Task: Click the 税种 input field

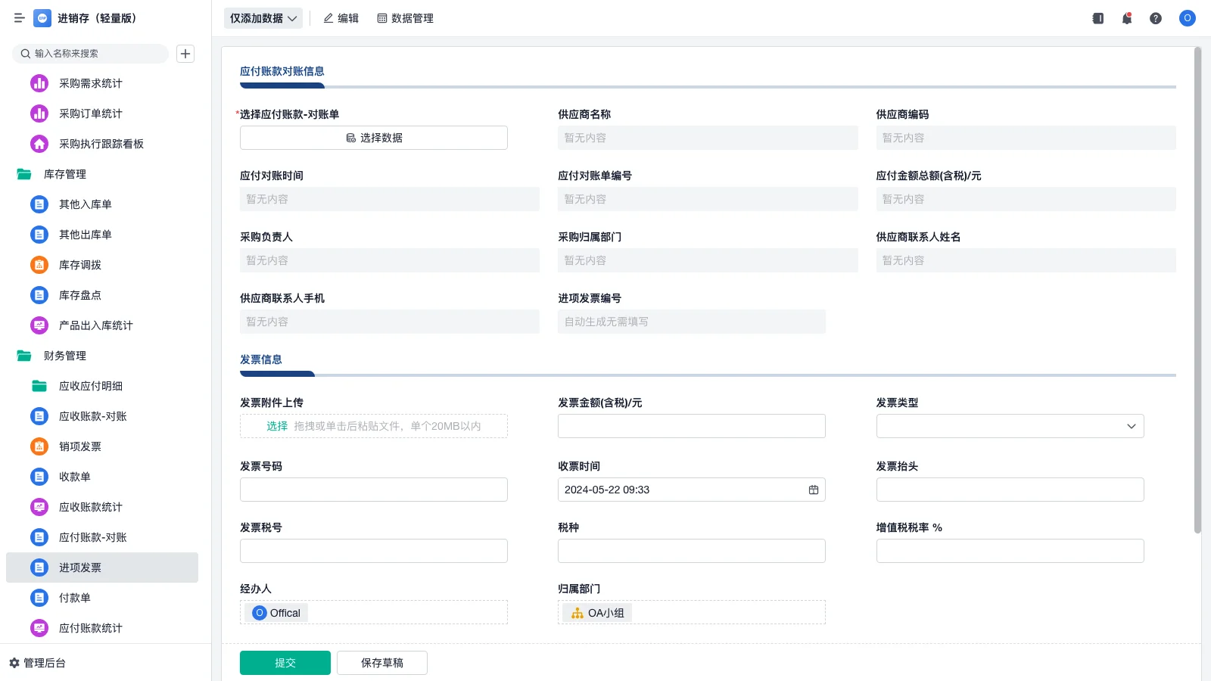Action: coord(692,551)
